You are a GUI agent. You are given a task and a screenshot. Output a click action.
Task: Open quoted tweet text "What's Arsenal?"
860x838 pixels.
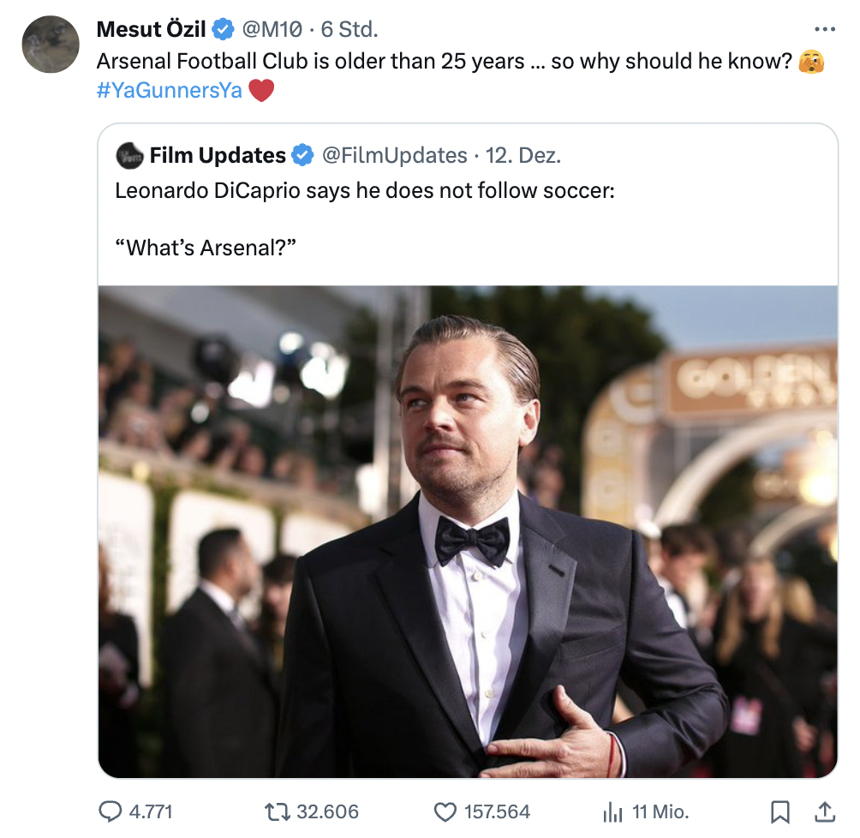coord(206,248)
